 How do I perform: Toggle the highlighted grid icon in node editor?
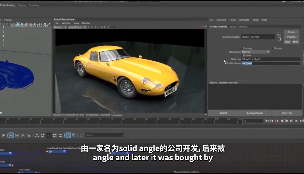(x=68, y=135)
